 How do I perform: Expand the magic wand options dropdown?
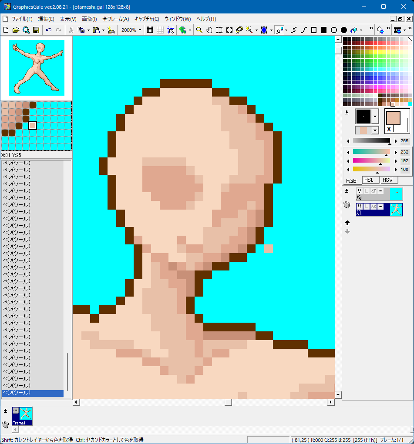256,30
